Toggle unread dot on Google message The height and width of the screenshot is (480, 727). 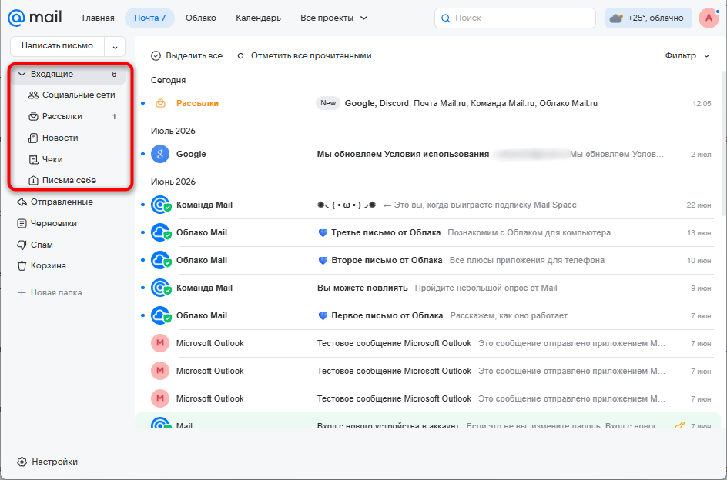point(142,155)
